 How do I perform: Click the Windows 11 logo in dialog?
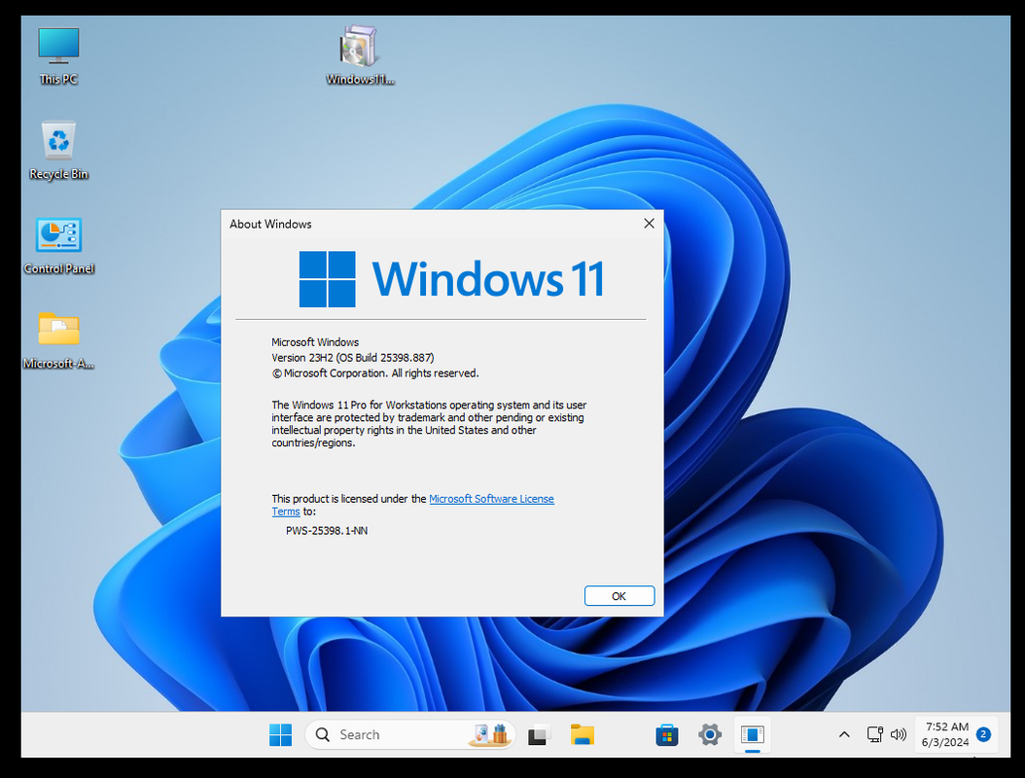tap(451, 279)
